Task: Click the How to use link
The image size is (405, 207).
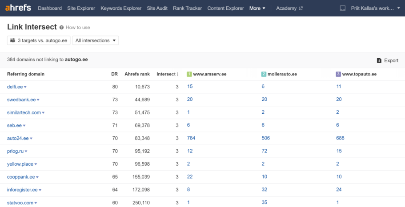Action: tap(78, 28)
